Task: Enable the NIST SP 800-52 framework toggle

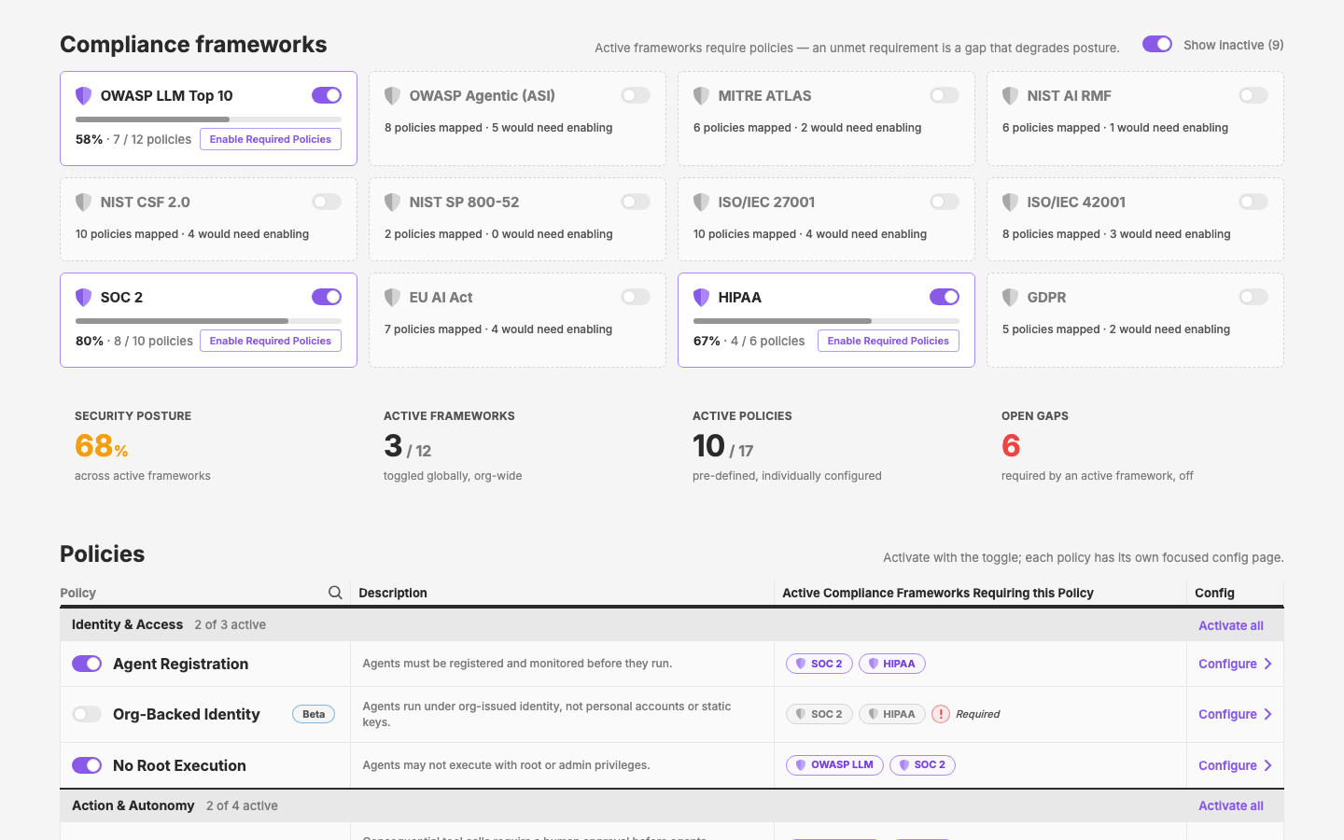Action: click(x=636, y=202)
